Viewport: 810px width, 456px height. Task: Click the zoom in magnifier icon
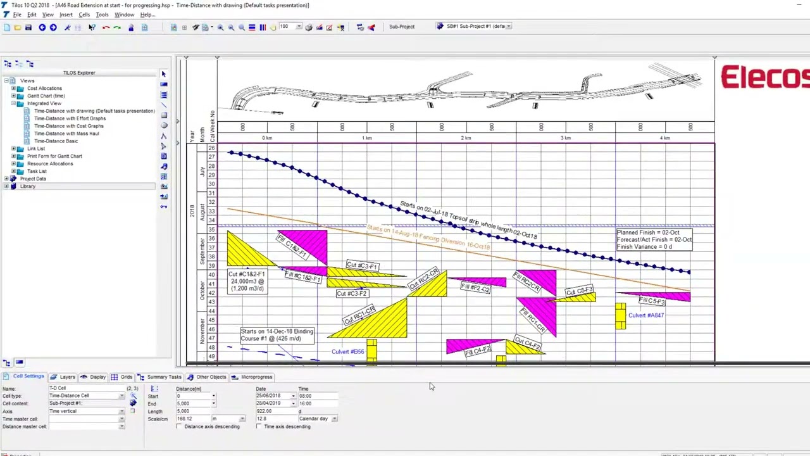point(220,27)
